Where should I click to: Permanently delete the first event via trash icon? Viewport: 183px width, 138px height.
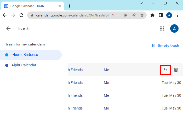click(x=176, y=70)
